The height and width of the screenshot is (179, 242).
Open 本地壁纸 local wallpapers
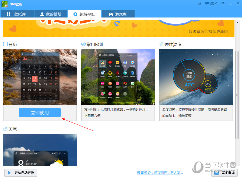[225, 173]
